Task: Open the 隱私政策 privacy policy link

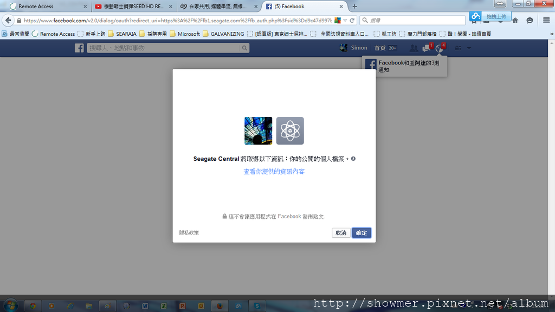Action: pyautogui.click(x=189, y=233)
